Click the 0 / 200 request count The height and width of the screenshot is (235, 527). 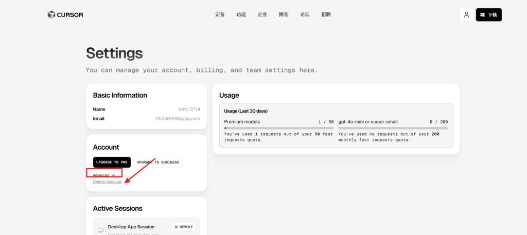click(x=439, y=122)
